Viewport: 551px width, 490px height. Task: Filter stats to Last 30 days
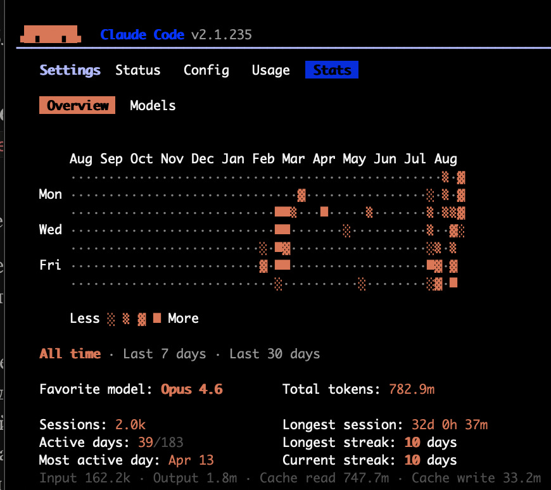(275, 354)
